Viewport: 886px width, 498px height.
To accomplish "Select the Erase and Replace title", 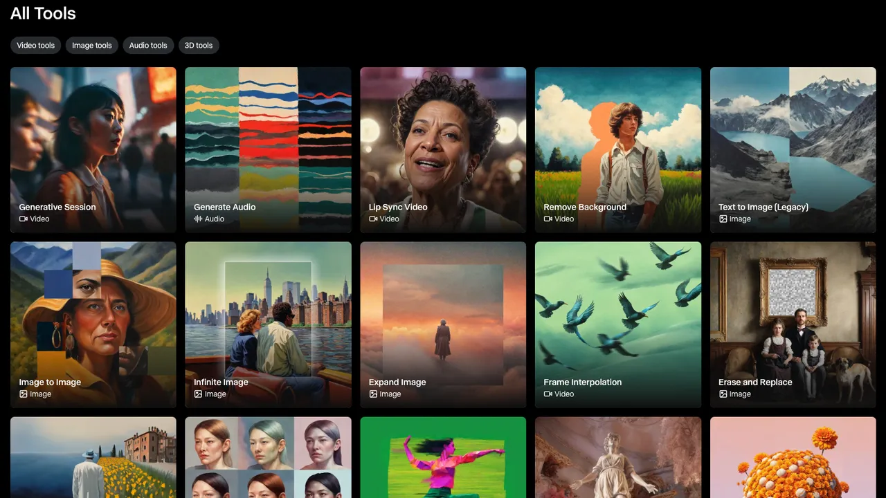I will [x=755, y=382].
